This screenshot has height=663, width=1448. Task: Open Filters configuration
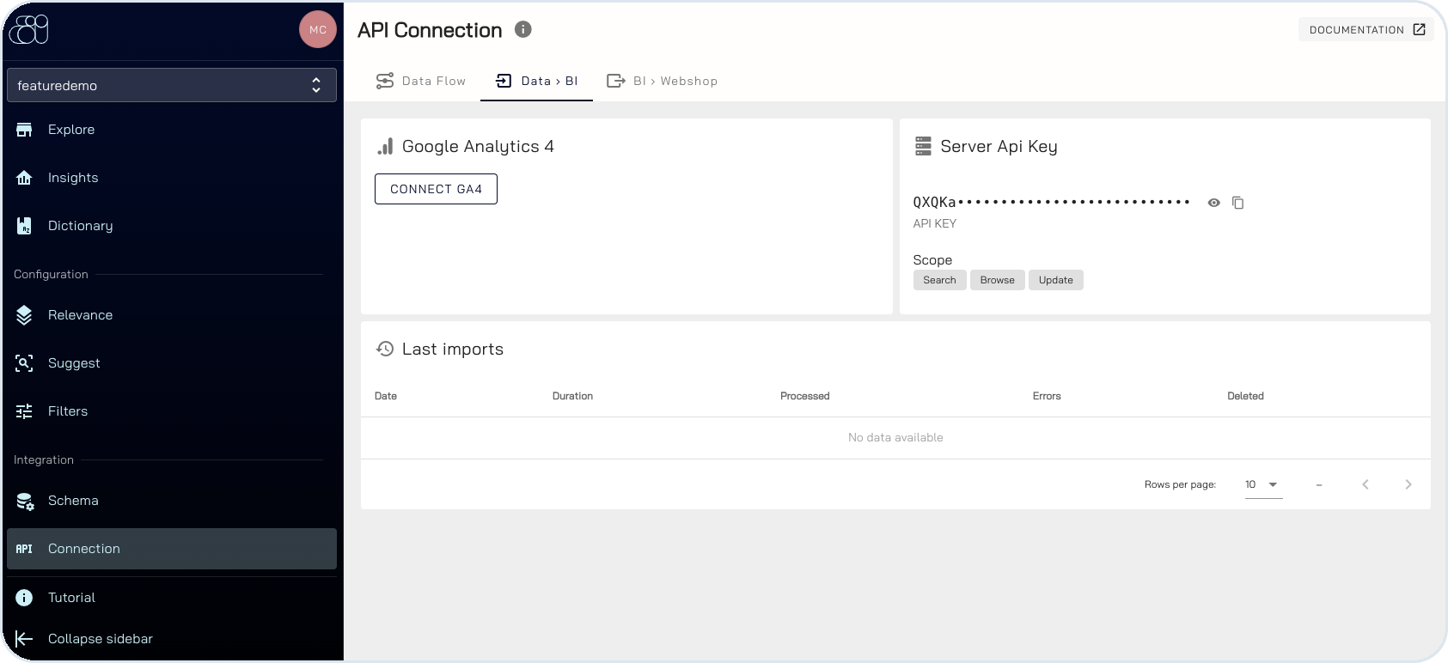tap(172, 411)
